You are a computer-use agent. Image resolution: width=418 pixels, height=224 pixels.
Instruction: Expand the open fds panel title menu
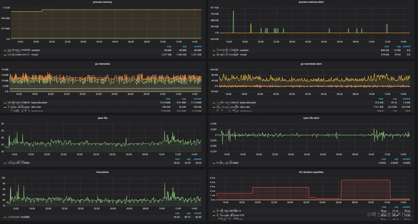pyautogui.click(x=102, y=118)
